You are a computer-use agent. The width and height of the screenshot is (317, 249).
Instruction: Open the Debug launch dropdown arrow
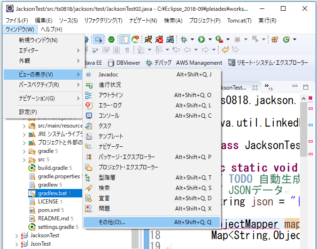tap(192, 39)
